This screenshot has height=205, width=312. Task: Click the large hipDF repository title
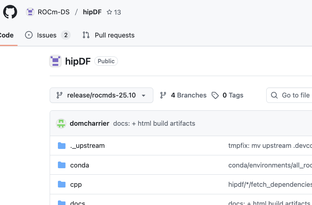click(78, 61)
